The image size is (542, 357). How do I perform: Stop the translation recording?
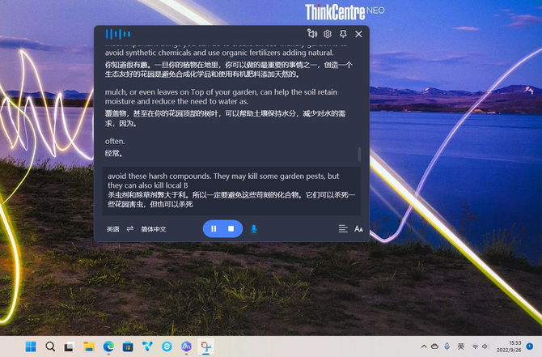231,229
